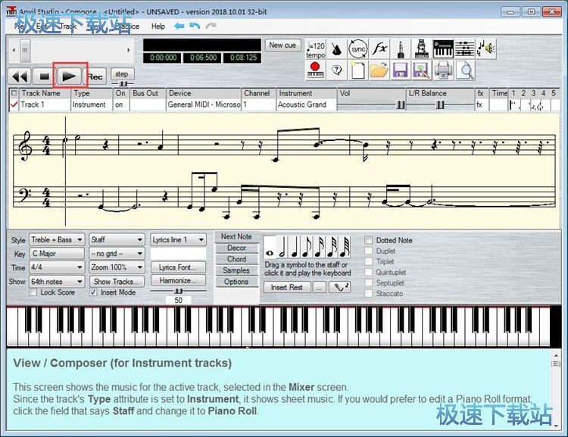Click the Lyrics Font... button
This screenshot has height=437, width=568.
178,267
